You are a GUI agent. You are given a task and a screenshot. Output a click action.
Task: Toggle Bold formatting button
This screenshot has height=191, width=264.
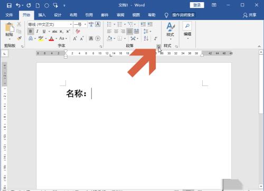(31, 32)
